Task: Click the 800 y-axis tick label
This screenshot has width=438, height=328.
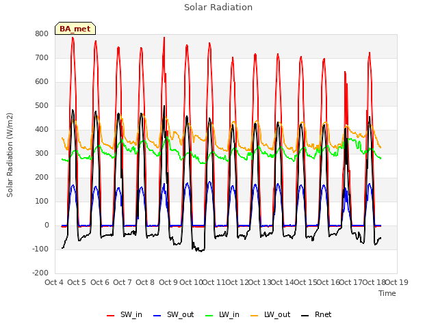Action: [42, 33]
